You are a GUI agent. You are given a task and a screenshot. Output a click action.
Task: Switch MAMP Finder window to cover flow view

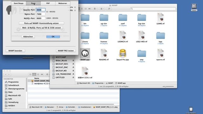click(89, 9)
